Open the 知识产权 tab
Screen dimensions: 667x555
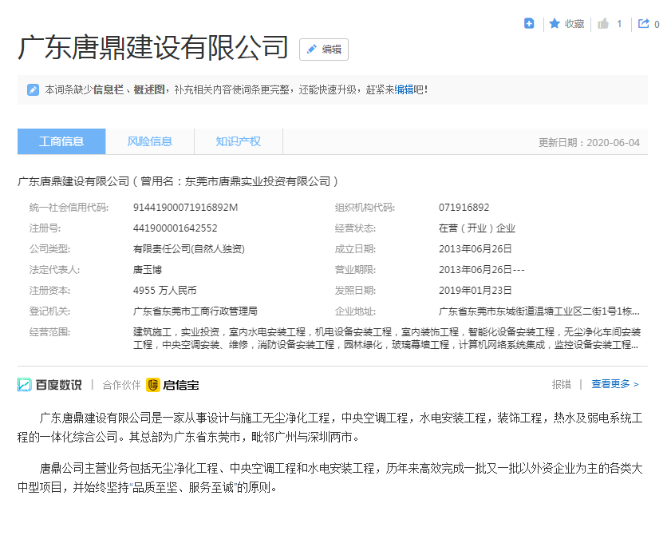[238, 141]
